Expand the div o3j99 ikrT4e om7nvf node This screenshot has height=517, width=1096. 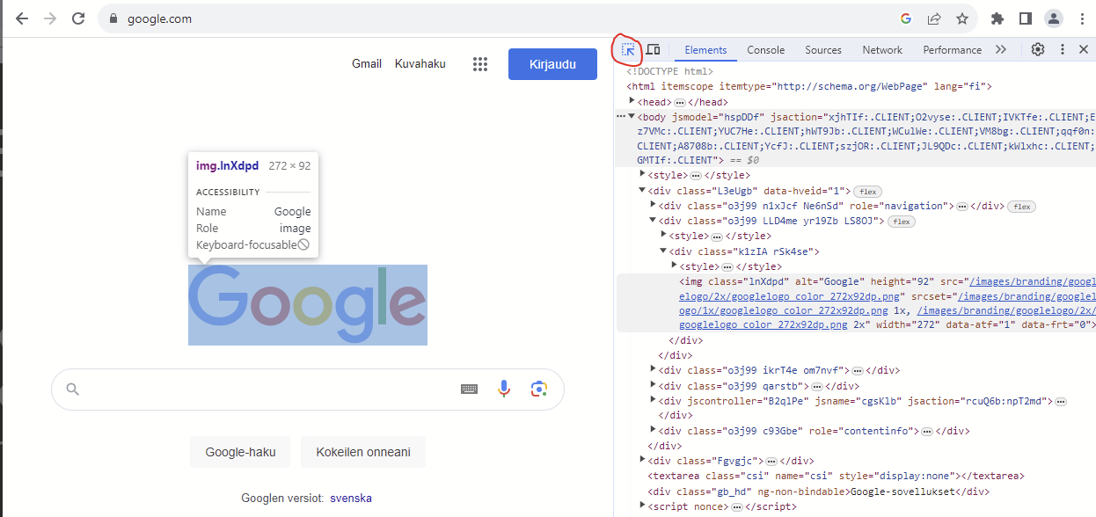coord(653,369)
